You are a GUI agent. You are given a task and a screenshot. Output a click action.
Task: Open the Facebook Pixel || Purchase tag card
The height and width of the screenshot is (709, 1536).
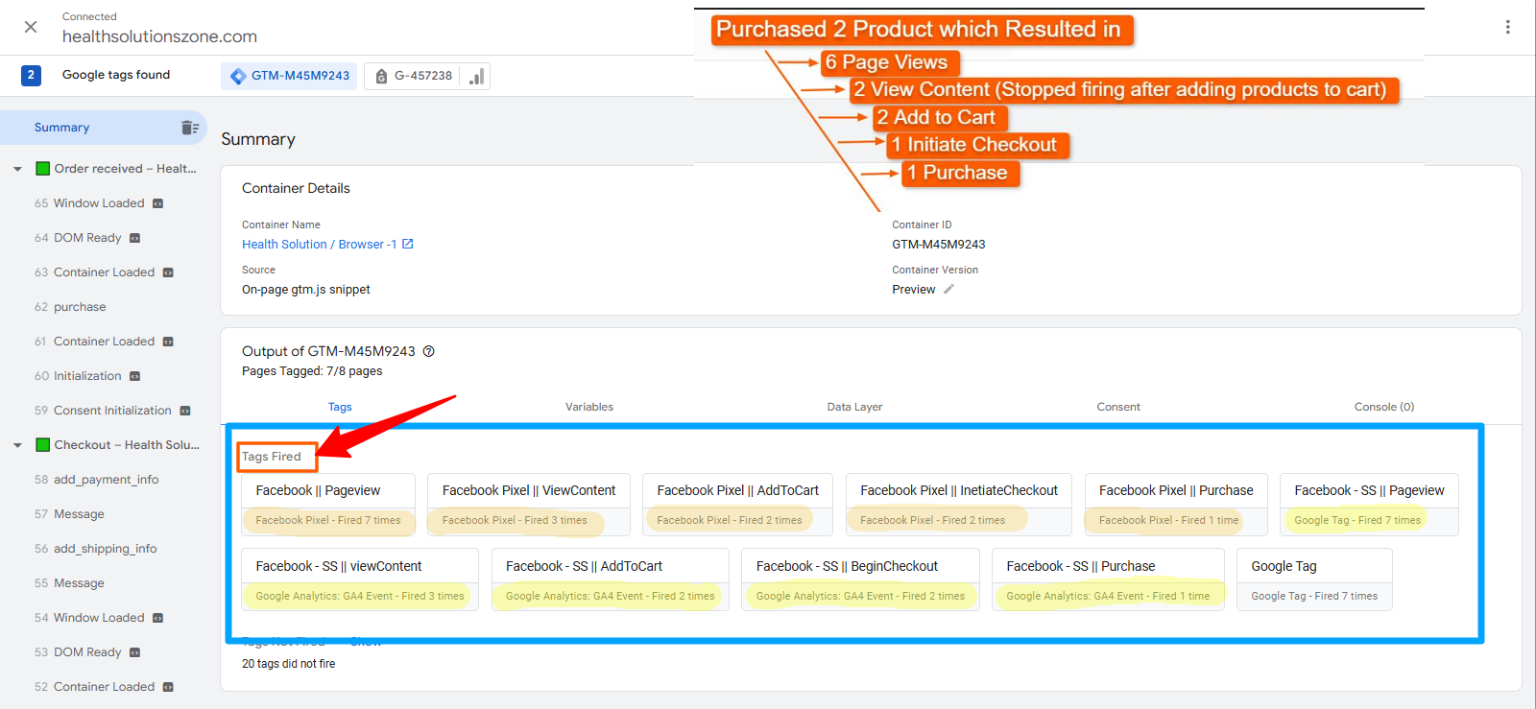[x=1176, y=505]
